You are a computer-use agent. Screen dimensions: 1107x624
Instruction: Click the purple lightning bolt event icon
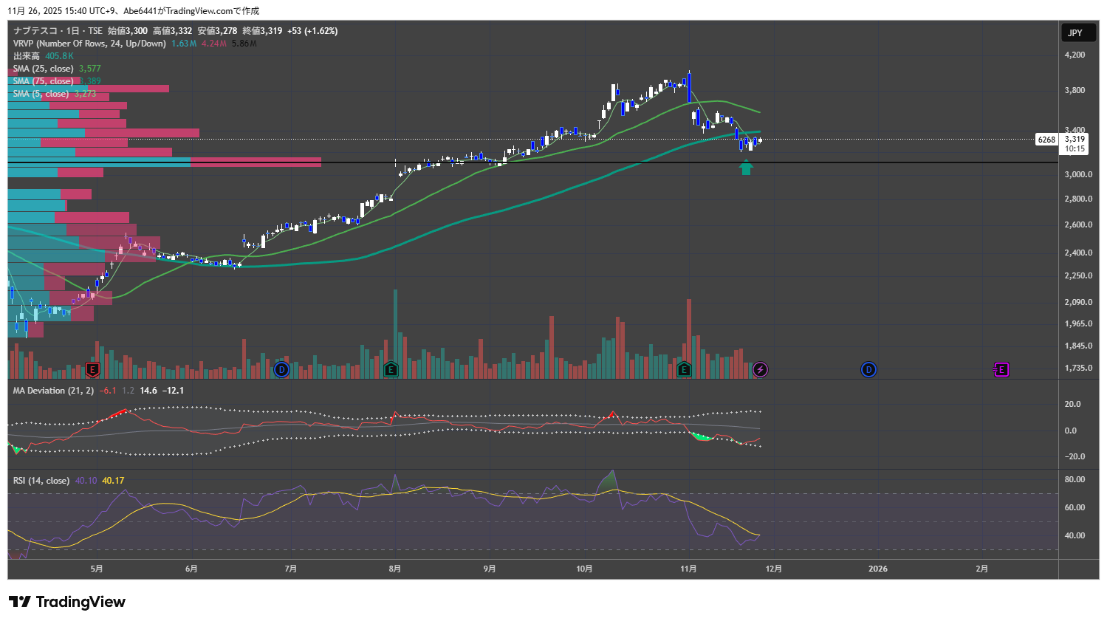click(760, 369)
